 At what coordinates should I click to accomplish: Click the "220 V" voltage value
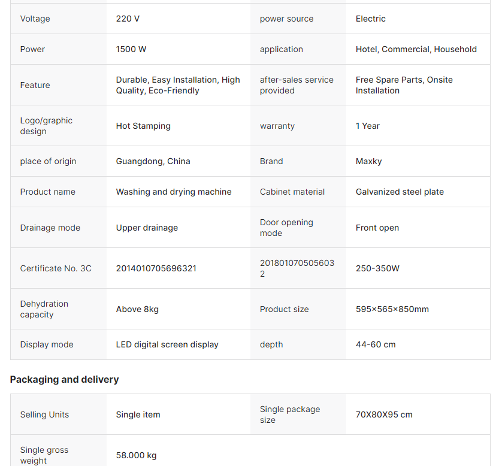(128, 19)
